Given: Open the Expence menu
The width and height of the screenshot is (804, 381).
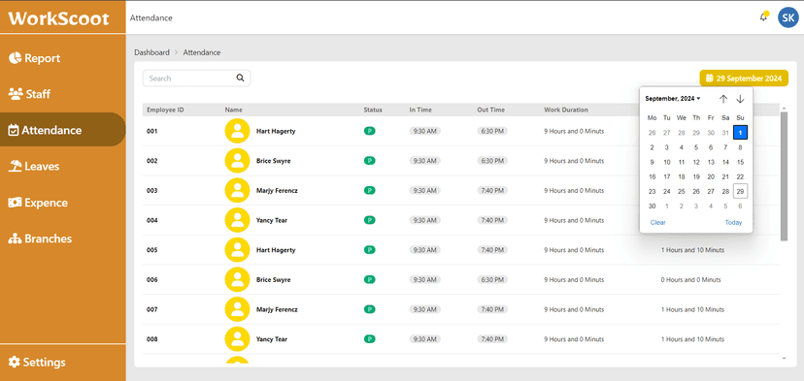Looking at the screenshot, I should (x=39, y=203).
